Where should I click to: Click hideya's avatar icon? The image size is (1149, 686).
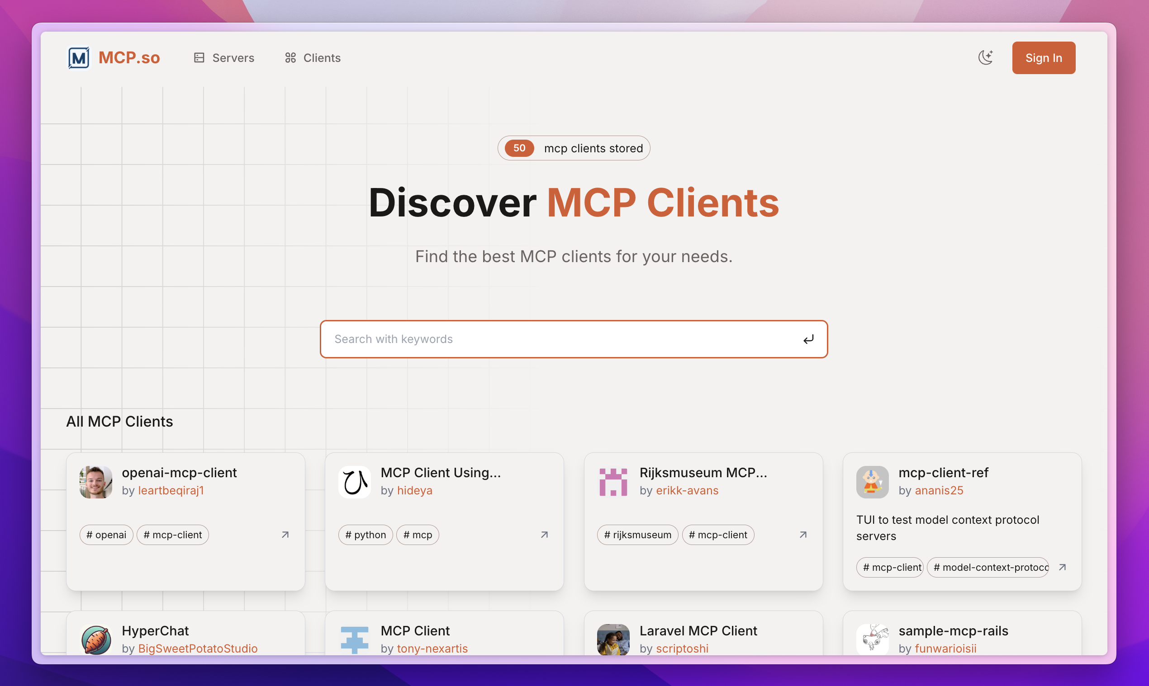(x=355, y=482)
